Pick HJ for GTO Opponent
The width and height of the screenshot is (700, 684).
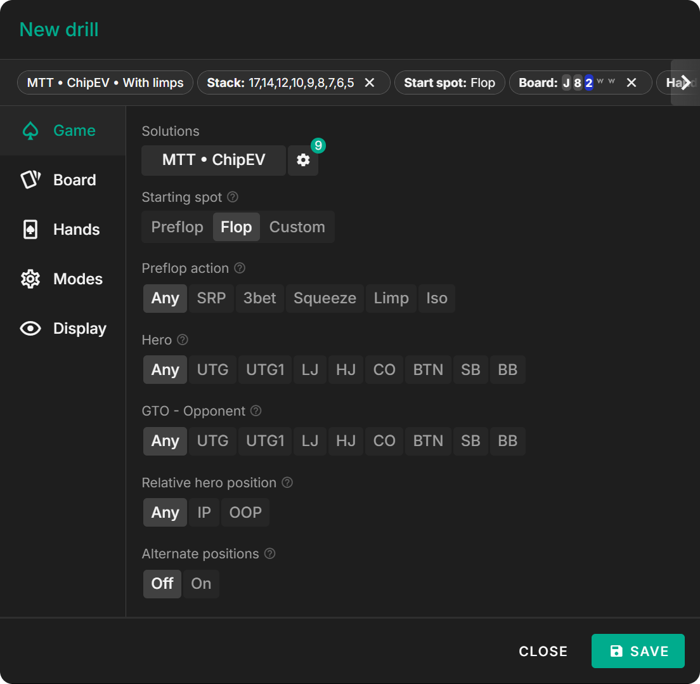[x=346, y=441]
